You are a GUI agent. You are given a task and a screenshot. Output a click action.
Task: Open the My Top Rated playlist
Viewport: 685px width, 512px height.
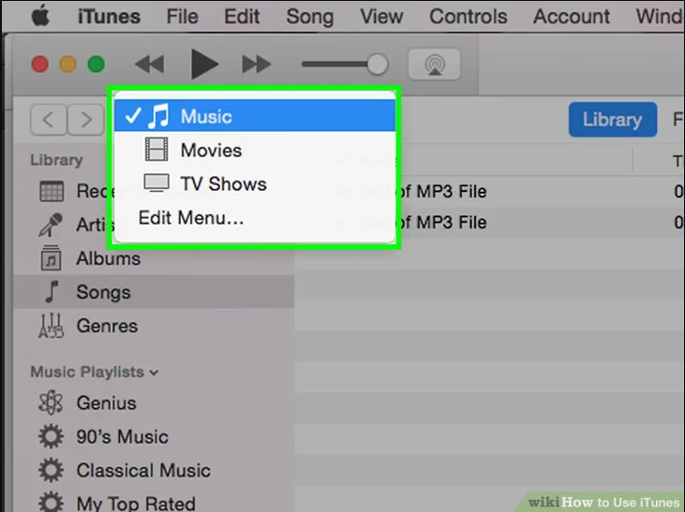pyautogui.click(x=154, y=502)
